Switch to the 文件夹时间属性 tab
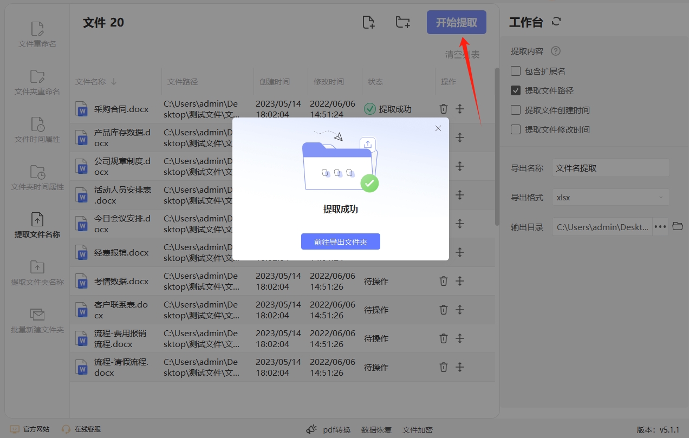689x438 pixels. click(37, 178)
